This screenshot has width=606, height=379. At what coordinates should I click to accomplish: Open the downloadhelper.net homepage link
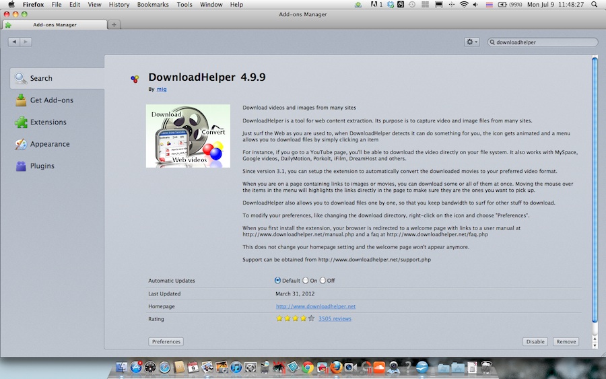316,306
